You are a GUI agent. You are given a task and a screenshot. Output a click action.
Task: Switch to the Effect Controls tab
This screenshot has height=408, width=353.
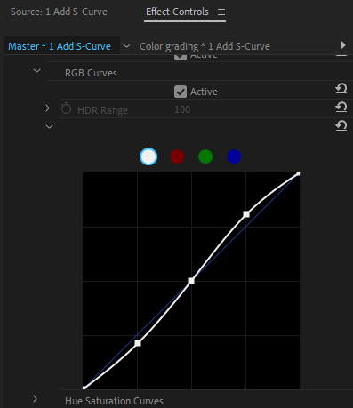pyautogui.click(x=177, y=12)
